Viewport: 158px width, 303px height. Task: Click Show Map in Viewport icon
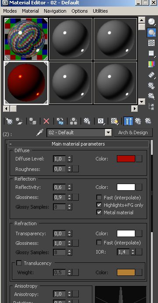coord(115,121)
